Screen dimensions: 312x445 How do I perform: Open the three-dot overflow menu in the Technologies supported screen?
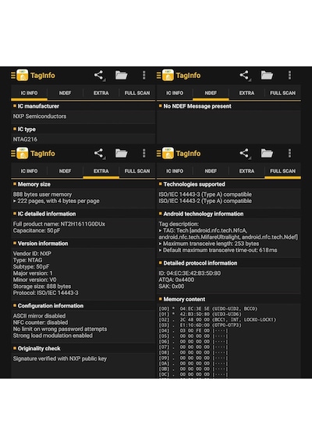pos(289,153)
